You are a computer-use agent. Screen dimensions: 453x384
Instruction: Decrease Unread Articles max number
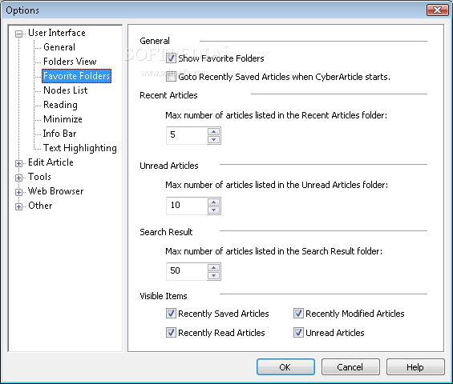click(x=214, y=210)
